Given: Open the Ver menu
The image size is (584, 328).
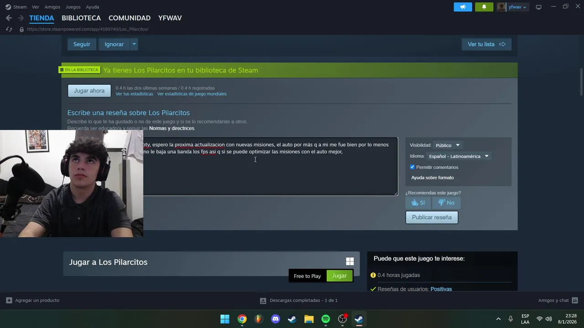Looking at the screenshot, I should pyautogui.click(x=36, y=7).
